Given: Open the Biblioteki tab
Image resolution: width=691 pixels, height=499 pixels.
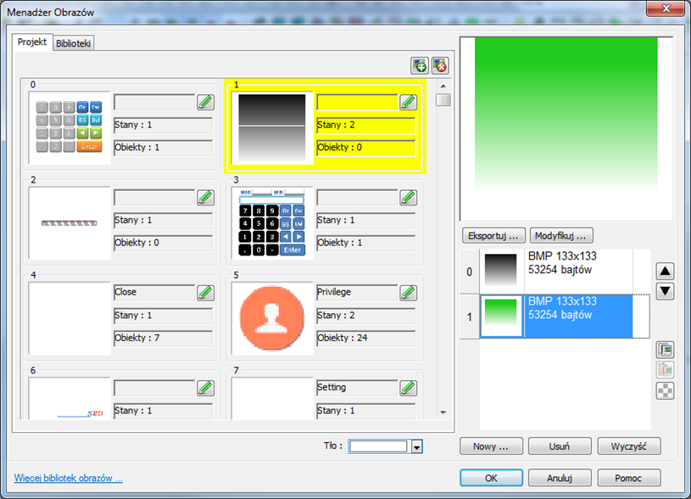Looking at the screenshot, I should tap(73, 43).
